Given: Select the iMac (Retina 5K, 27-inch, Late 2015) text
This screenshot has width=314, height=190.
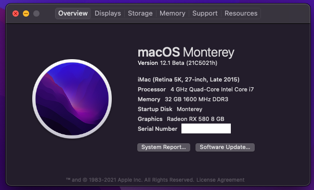Looking at the screenshot, I should (188, 79).
